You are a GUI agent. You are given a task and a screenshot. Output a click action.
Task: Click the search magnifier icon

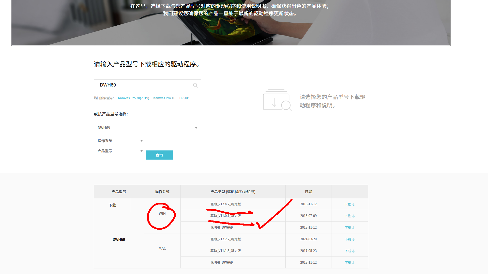tap(195, 85)
